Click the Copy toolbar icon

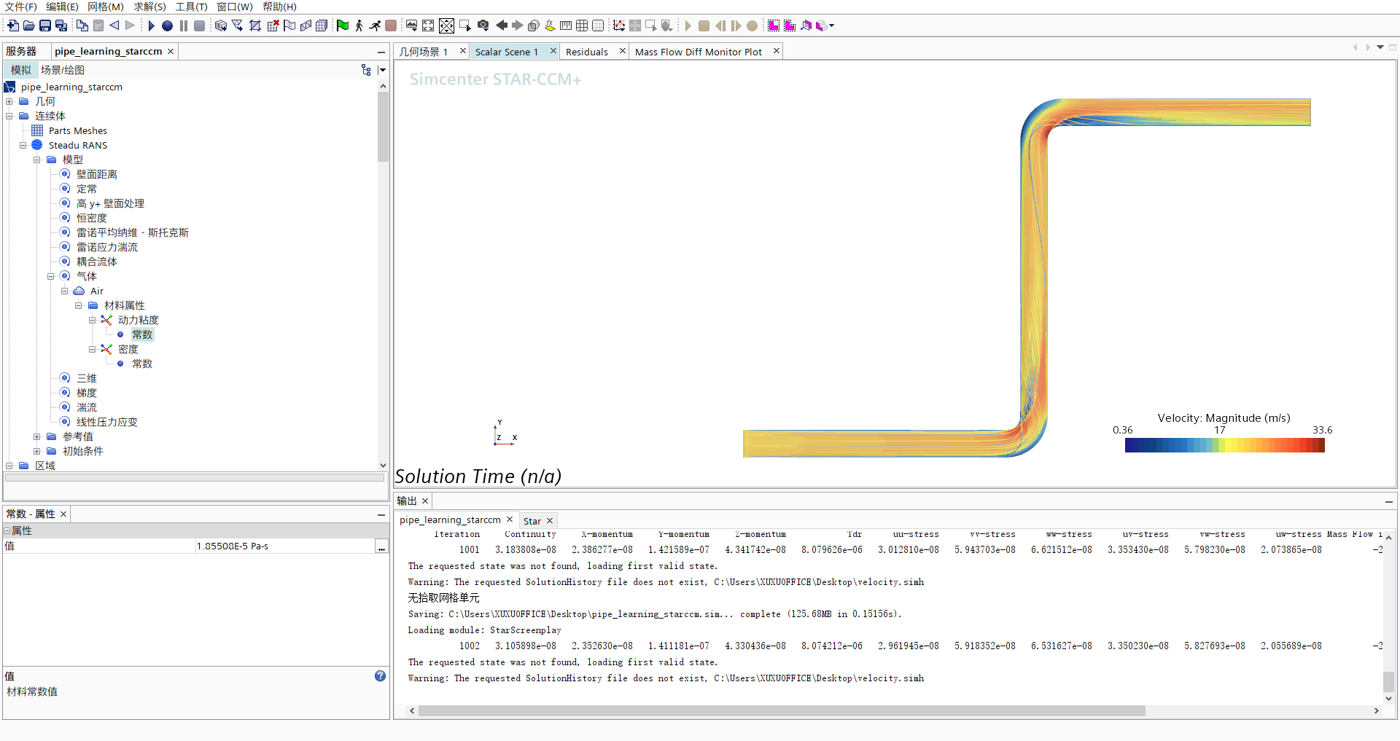82,26
